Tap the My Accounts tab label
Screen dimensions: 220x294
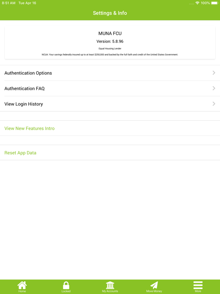tap(110, 291)
